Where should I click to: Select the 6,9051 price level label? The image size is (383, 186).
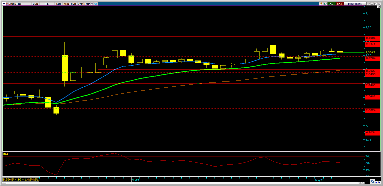(372, 132)
